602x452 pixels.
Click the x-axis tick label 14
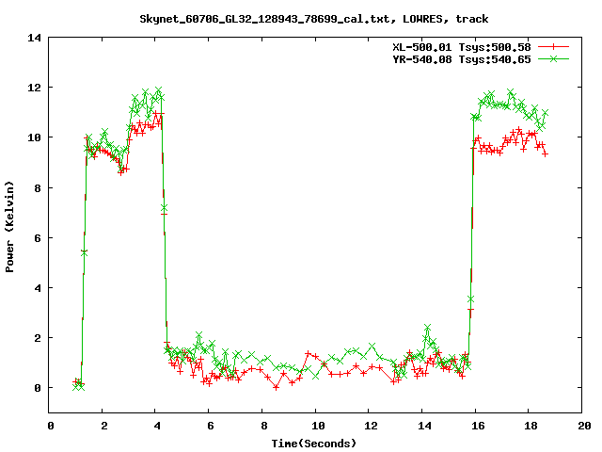(424, 426)
